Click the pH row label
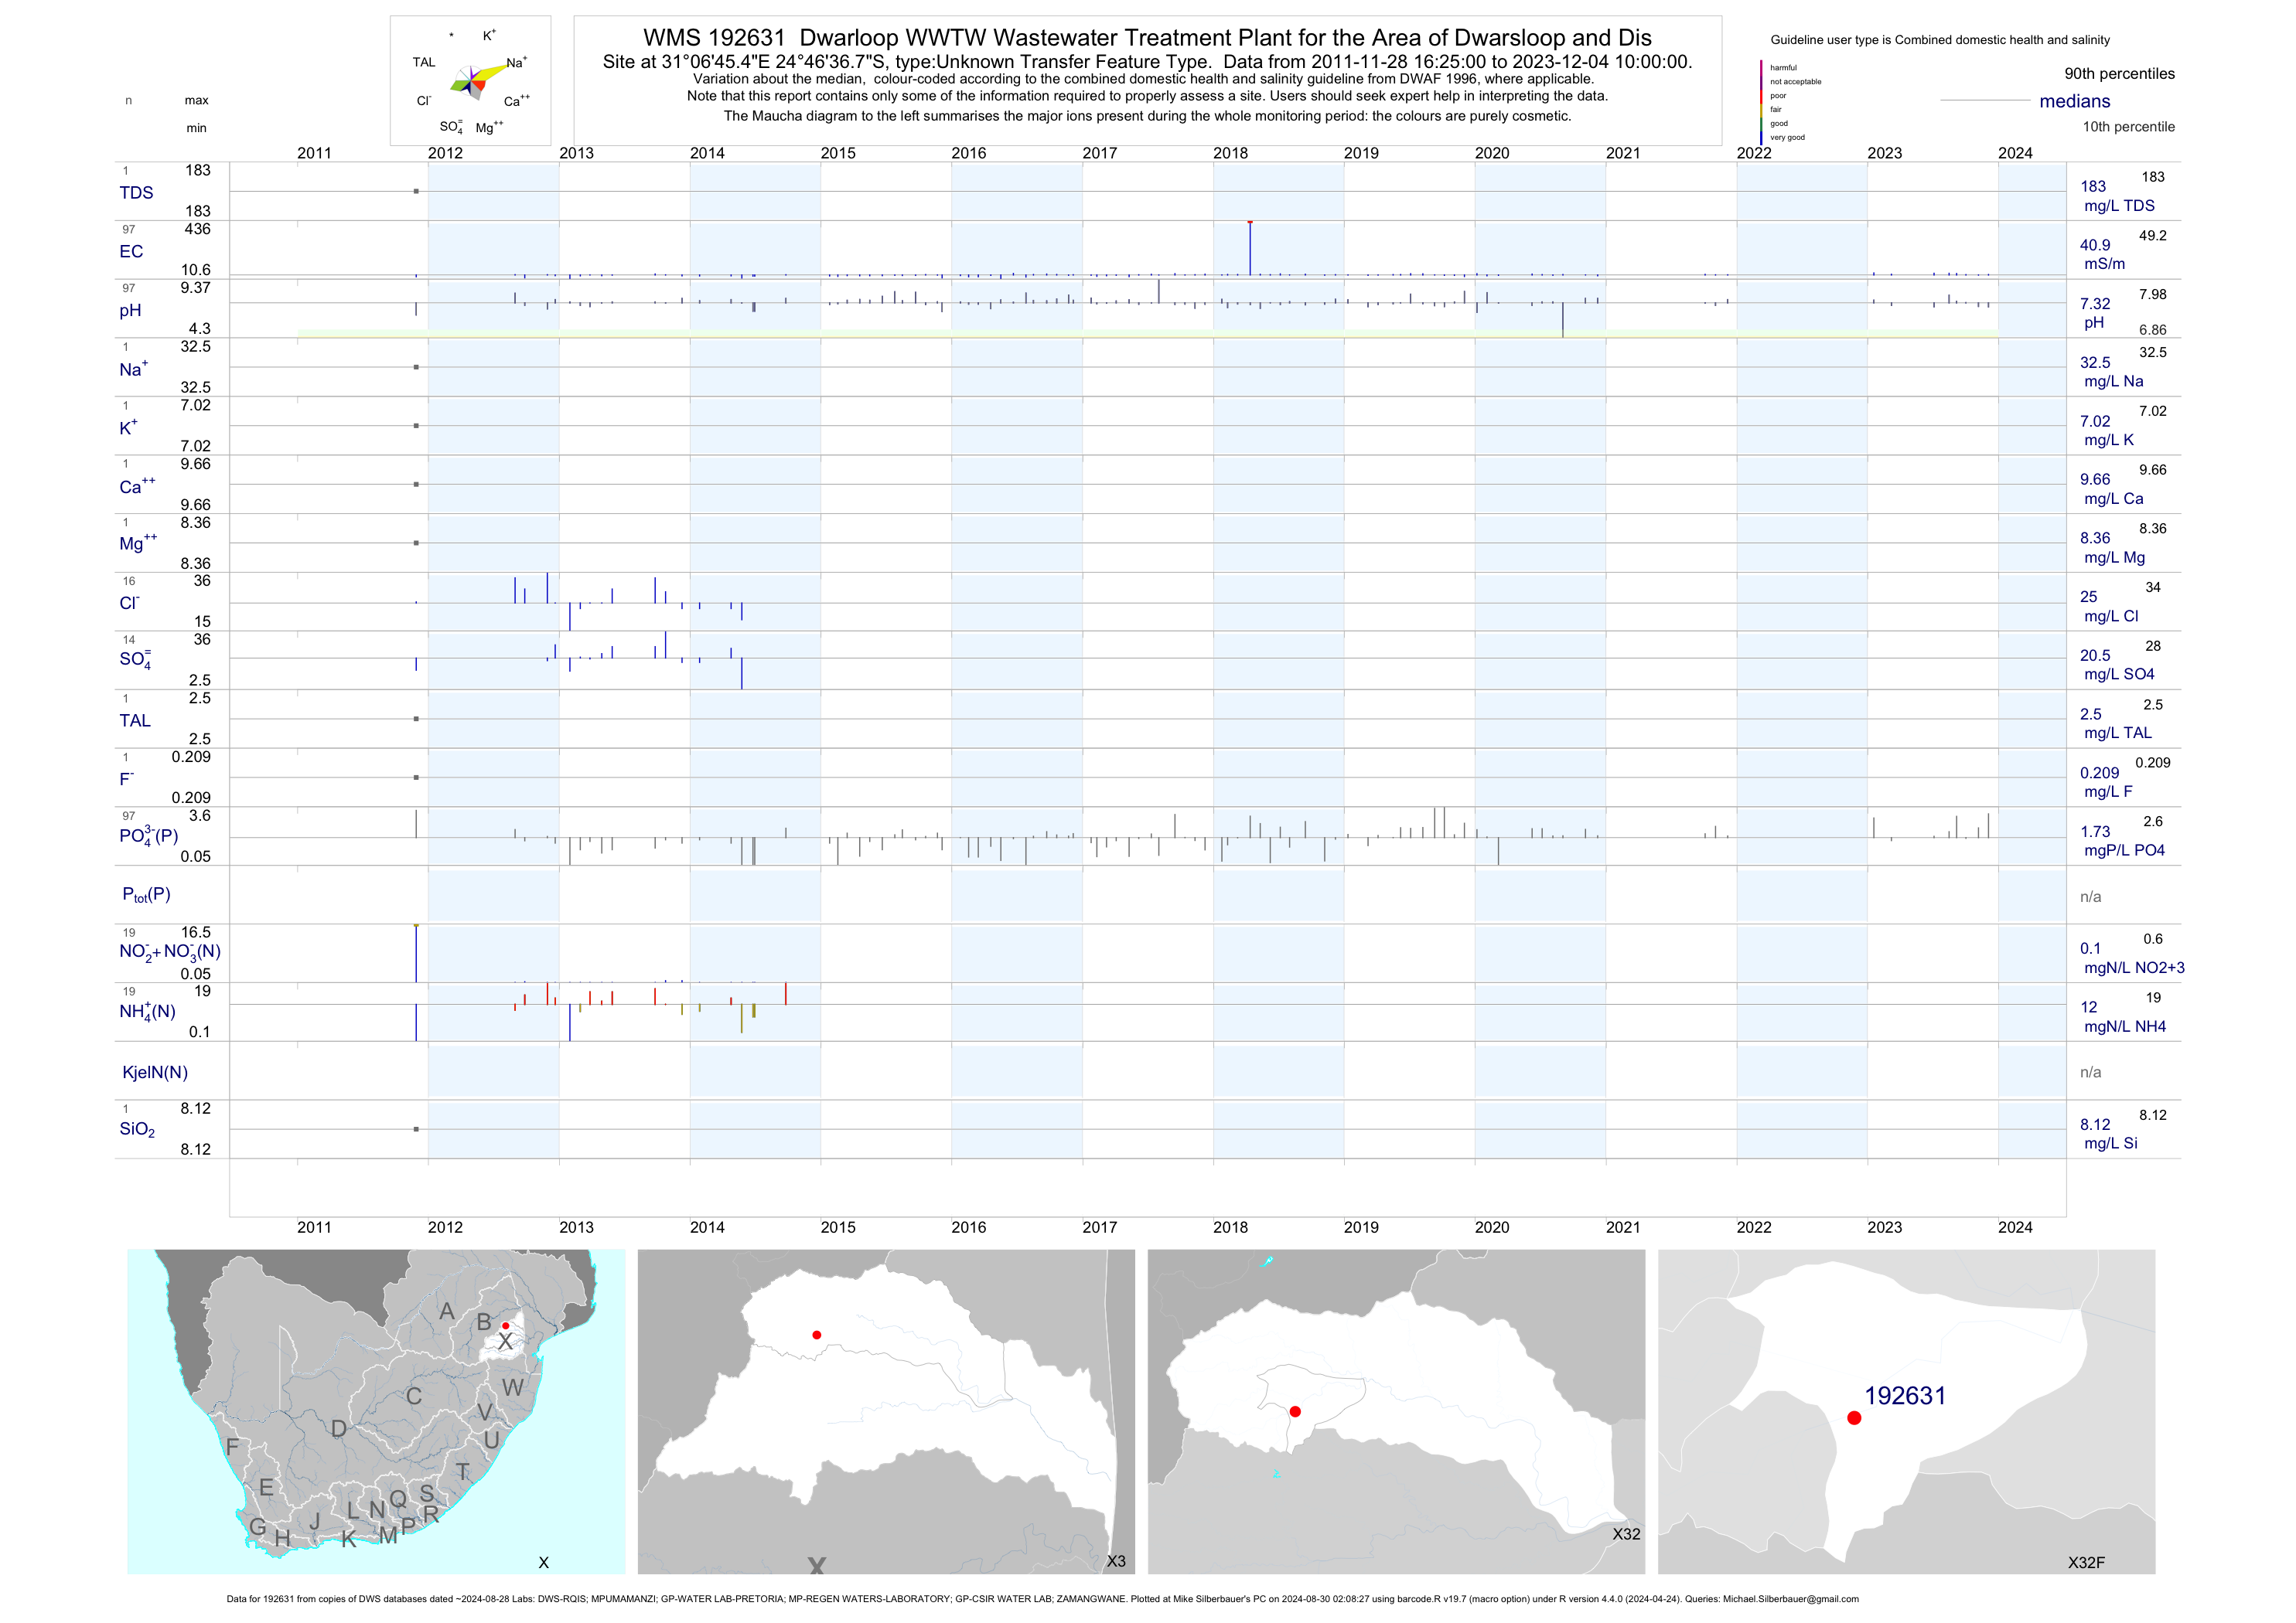Viewport: 2296px width, 1623px height. [130, 311]
